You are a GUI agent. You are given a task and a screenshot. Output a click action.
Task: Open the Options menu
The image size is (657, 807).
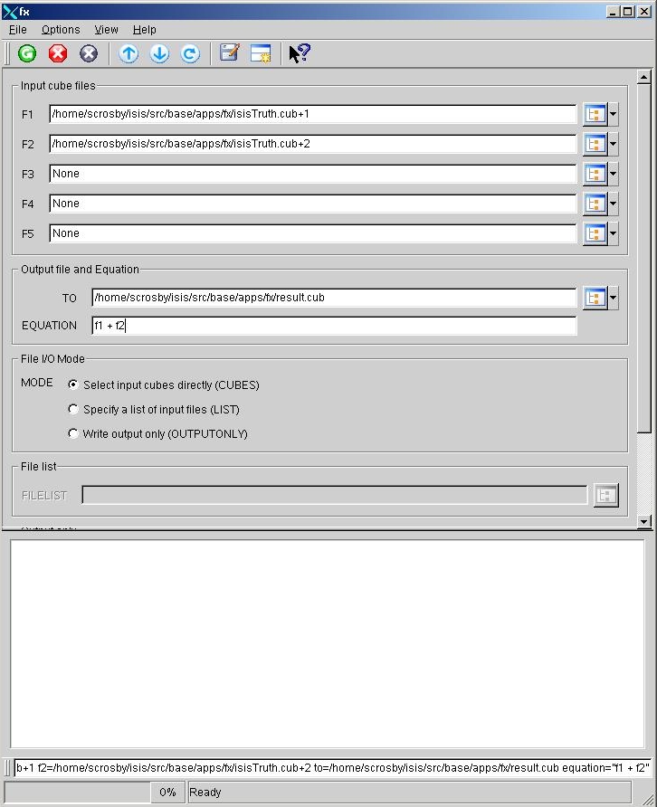[61, 30]
